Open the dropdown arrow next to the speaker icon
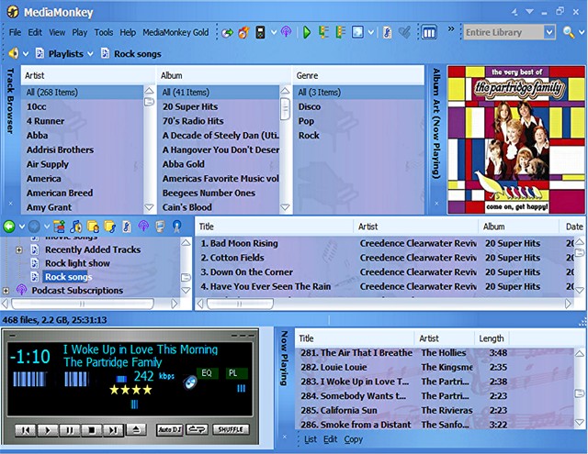The height and width of the screenshot is (454, 588). [26, 54]
